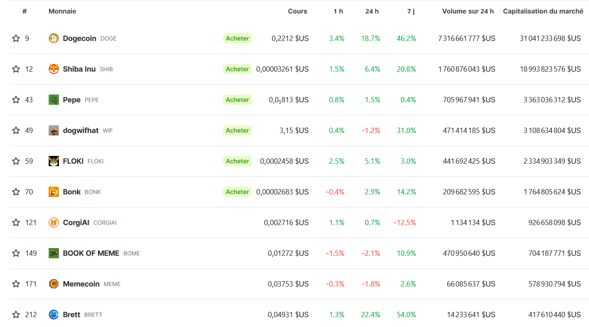Click the CorgiAI coin logo

[54, 223]
